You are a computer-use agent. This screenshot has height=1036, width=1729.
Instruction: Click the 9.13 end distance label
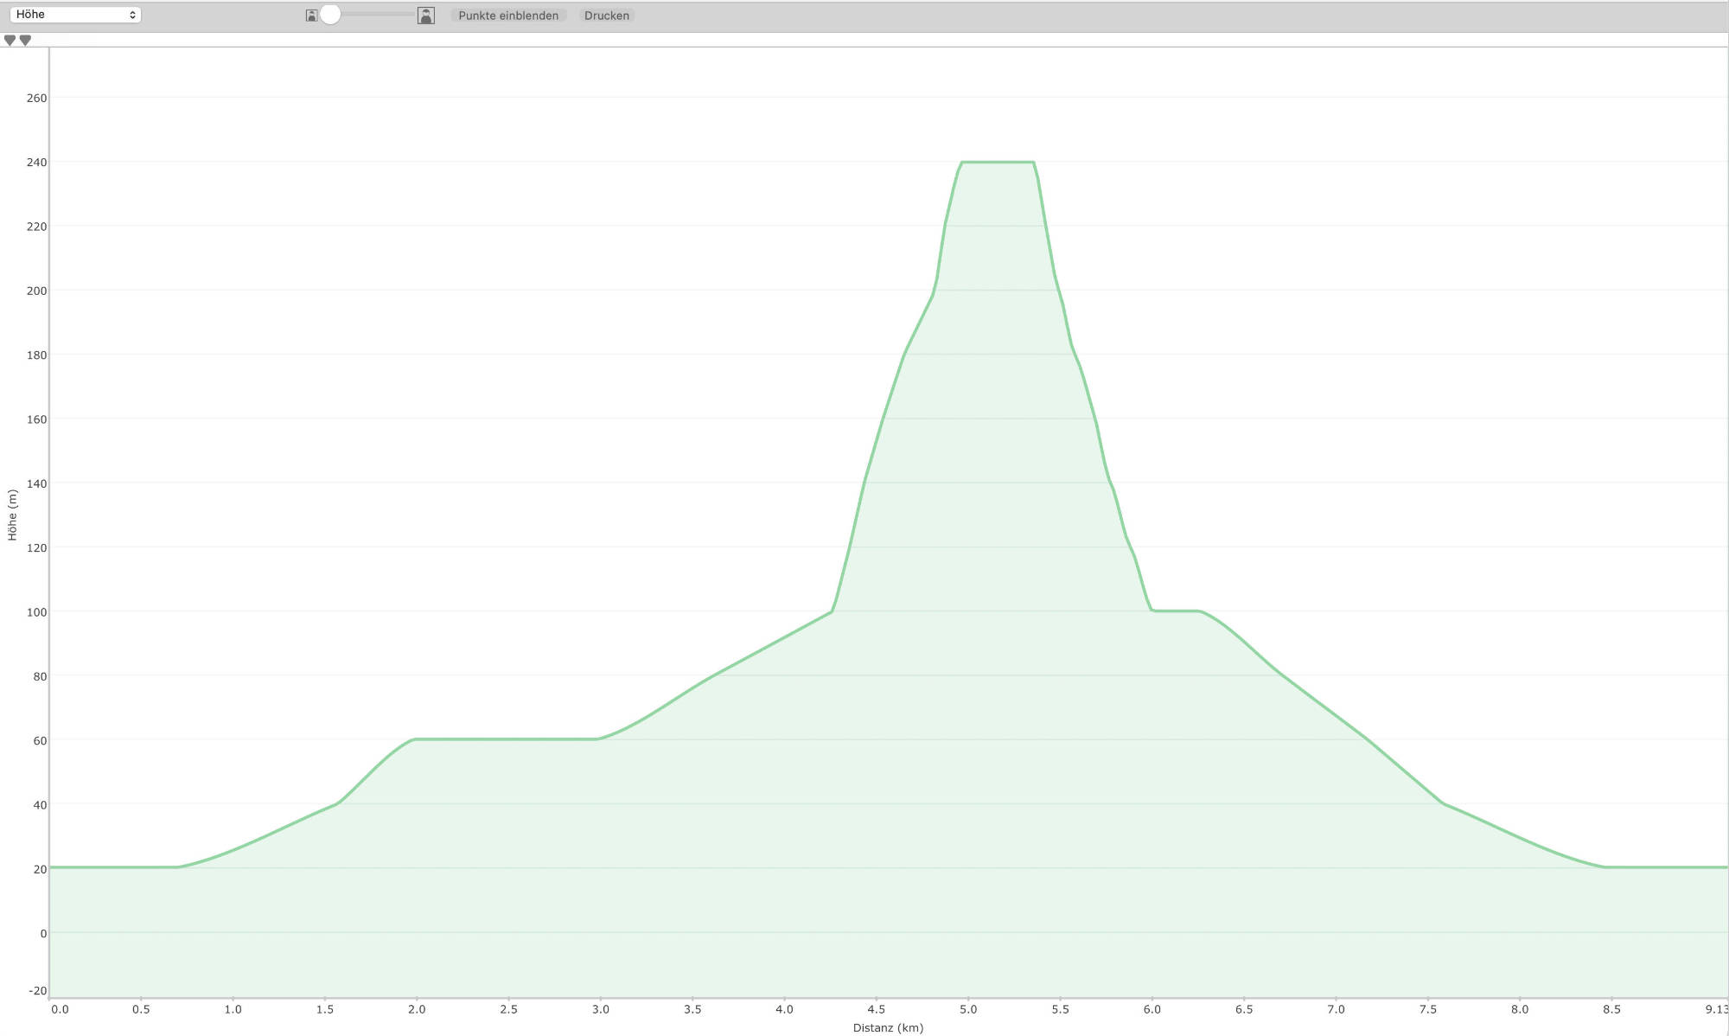tap(1716, 1009)
